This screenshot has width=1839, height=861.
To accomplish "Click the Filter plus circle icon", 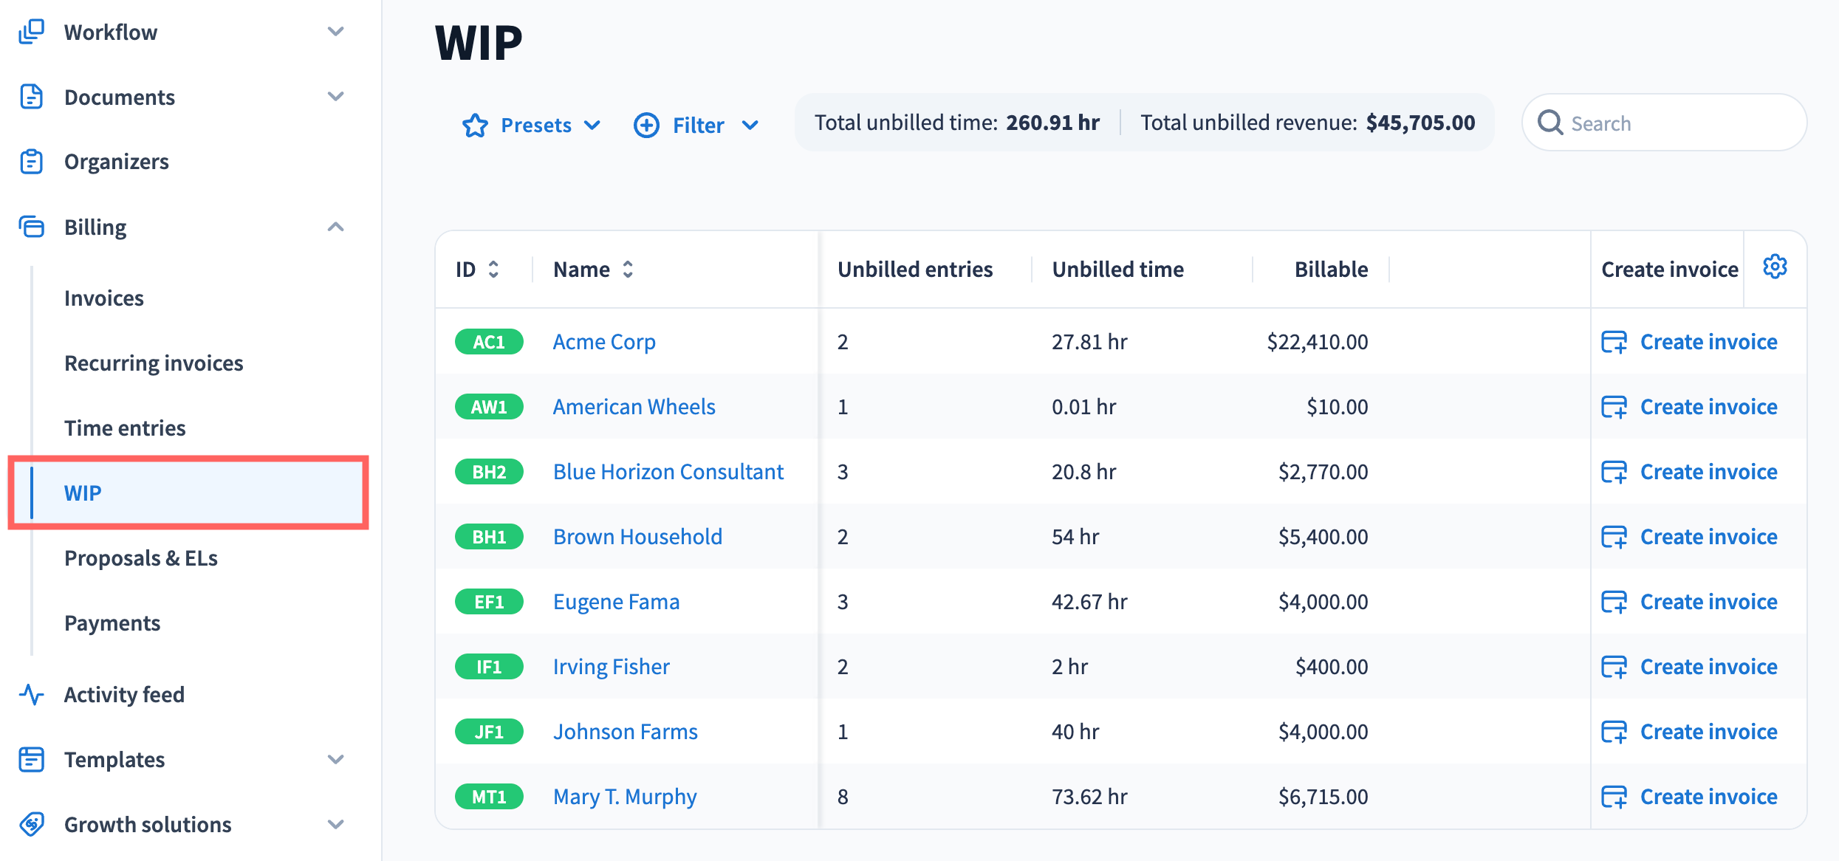I will click(646, 125).
